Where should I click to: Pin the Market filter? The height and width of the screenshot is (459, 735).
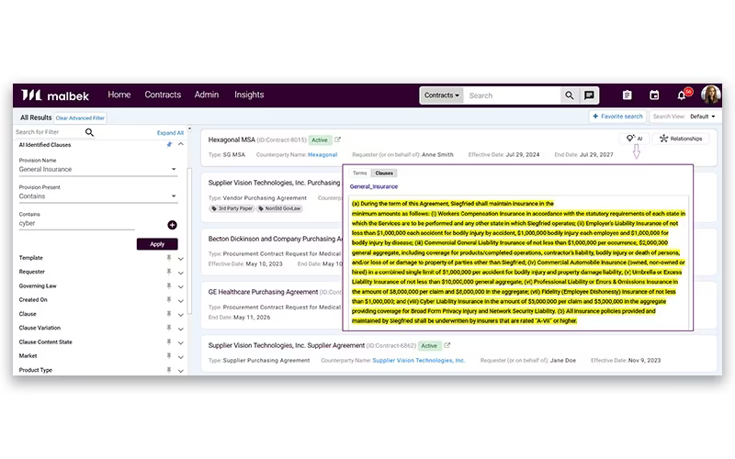(x=169, y=356)
